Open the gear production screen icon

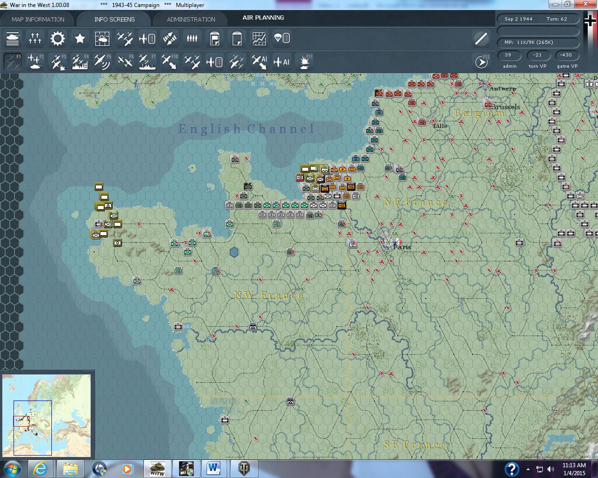point(57,38)
